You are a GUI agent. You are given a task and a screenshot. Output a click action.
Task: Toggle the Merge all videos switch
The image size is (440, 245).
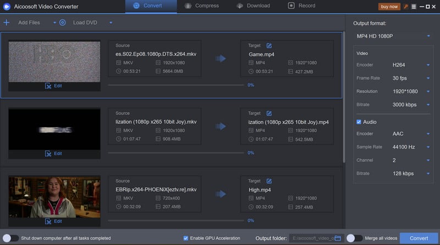tap(355, 238)
